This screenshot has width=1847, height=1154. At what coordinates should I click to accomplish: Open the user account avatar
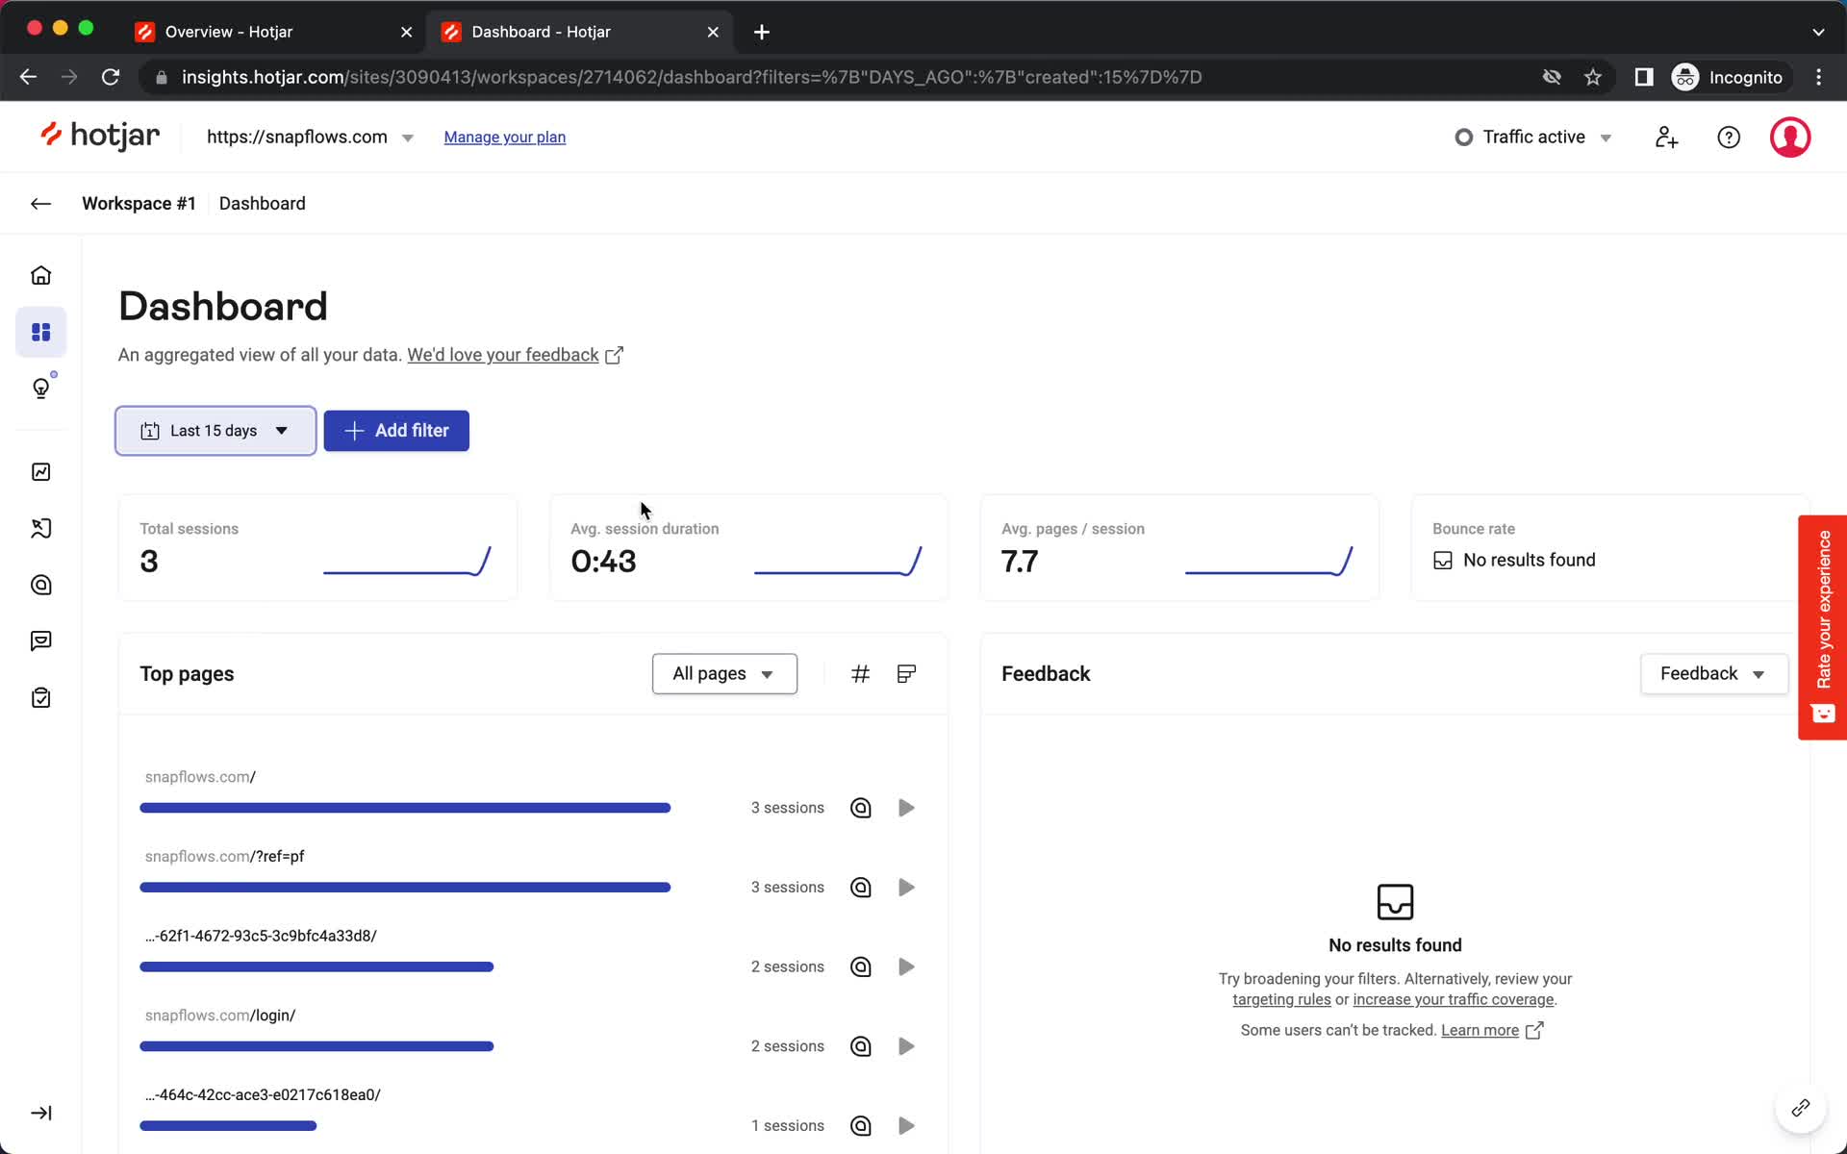(x=1790, y=138)
